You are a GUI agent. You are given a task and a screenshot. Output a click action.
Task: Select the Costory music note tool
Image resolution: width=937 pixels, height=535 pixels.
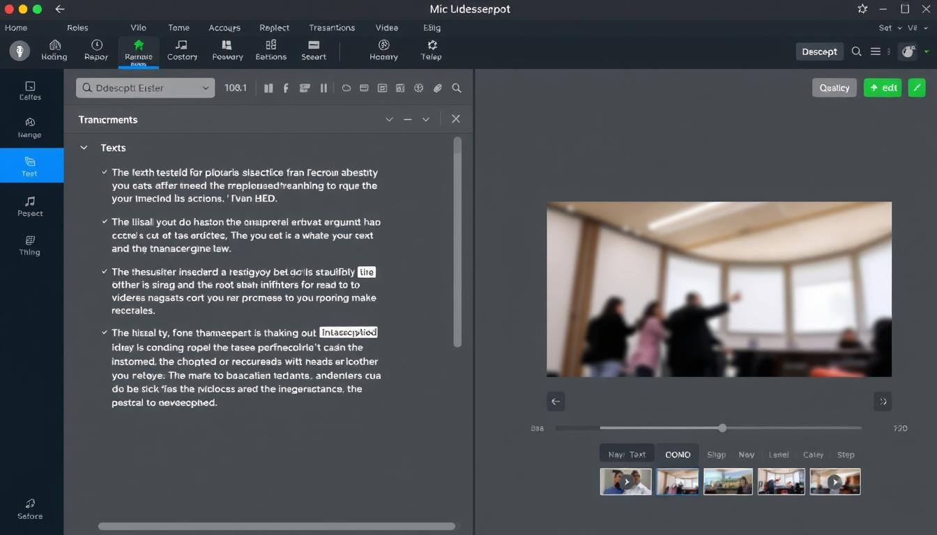(181, 46)
